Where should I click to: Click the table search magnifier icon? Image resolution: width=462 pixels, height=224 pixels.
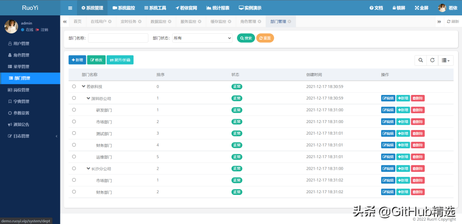[421, 60]
